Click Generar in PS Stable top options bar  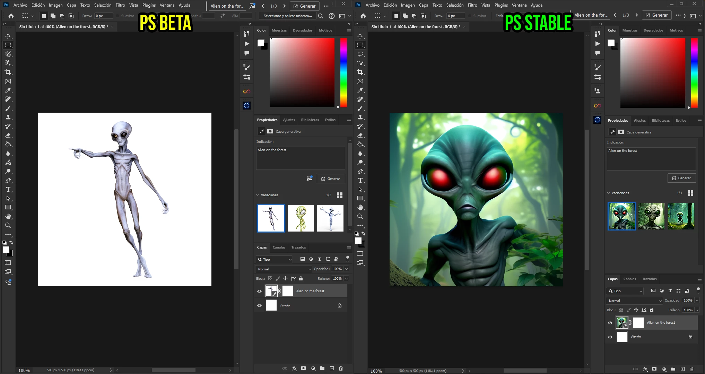point(656,15)
